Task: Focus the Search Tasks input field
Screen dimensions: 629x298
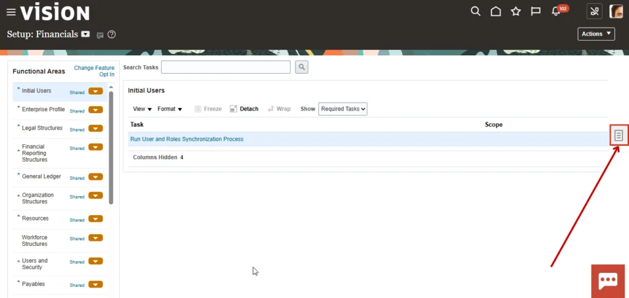Action: click(x=225, y=67)
